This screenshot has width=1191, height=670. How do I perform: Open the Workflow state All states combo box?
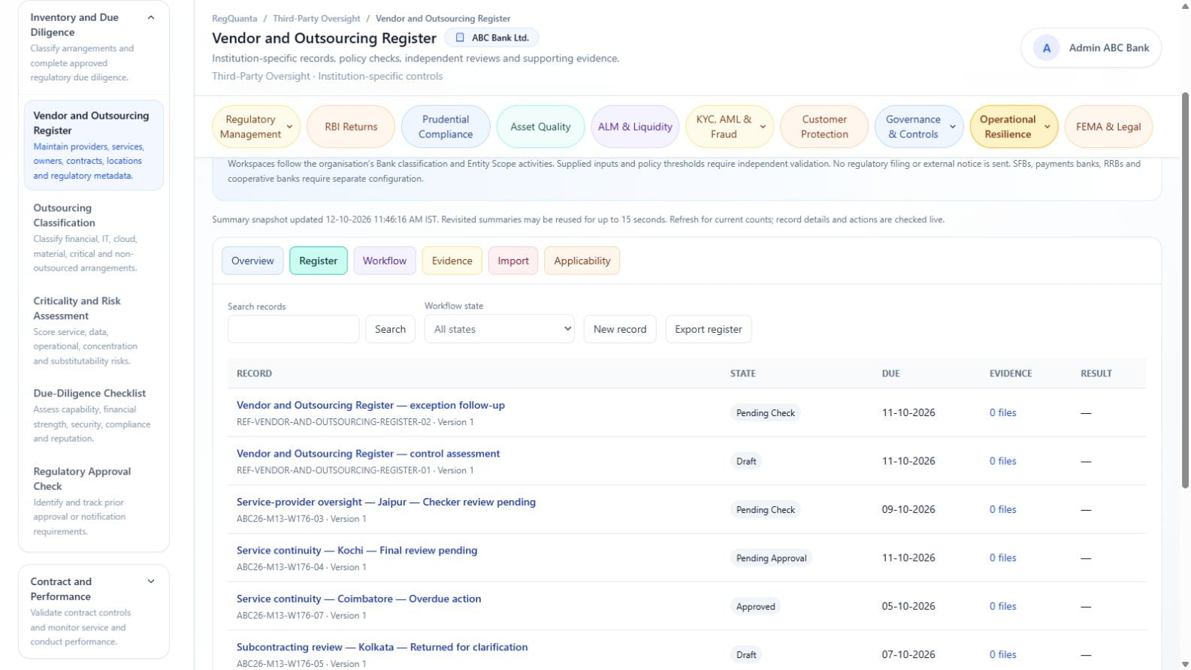click(x=500, y=329)
